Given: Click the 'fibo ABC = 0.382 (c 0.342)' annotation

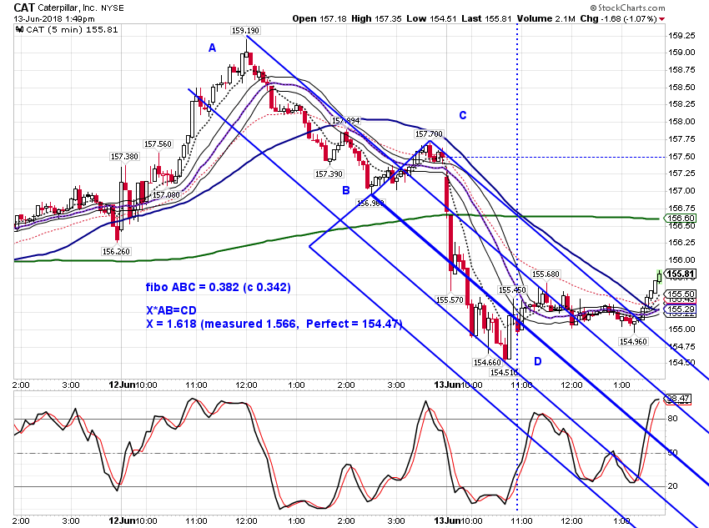Looking at the screenshot, I should 218,287.
